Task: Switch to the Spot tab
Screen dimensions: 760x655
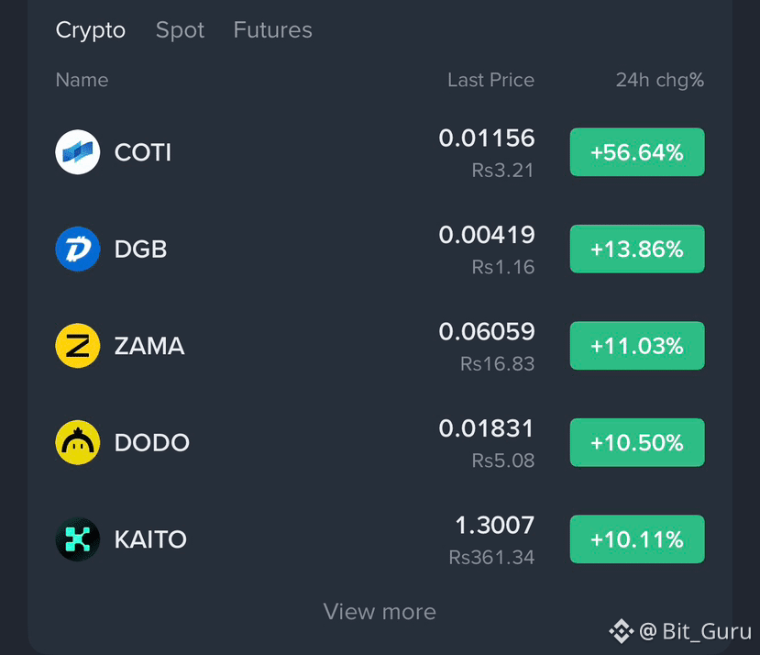Action: coord(180,30)
